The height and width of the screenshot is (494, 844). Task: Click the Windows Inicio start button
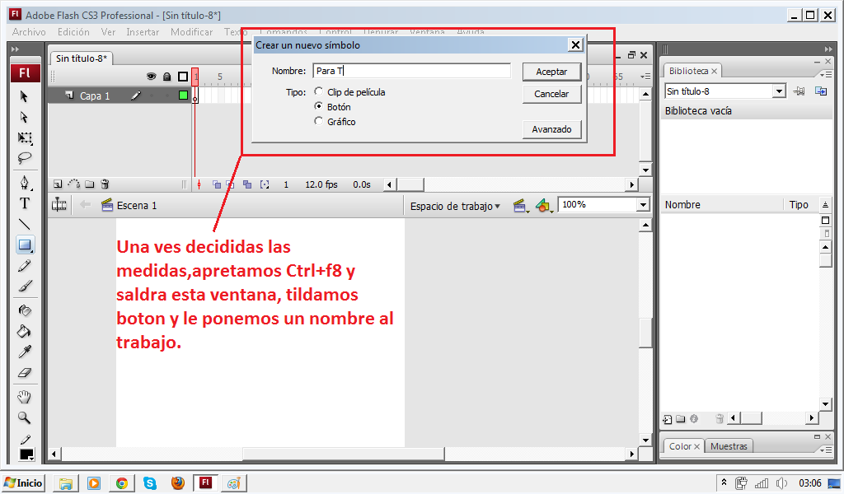24,482
